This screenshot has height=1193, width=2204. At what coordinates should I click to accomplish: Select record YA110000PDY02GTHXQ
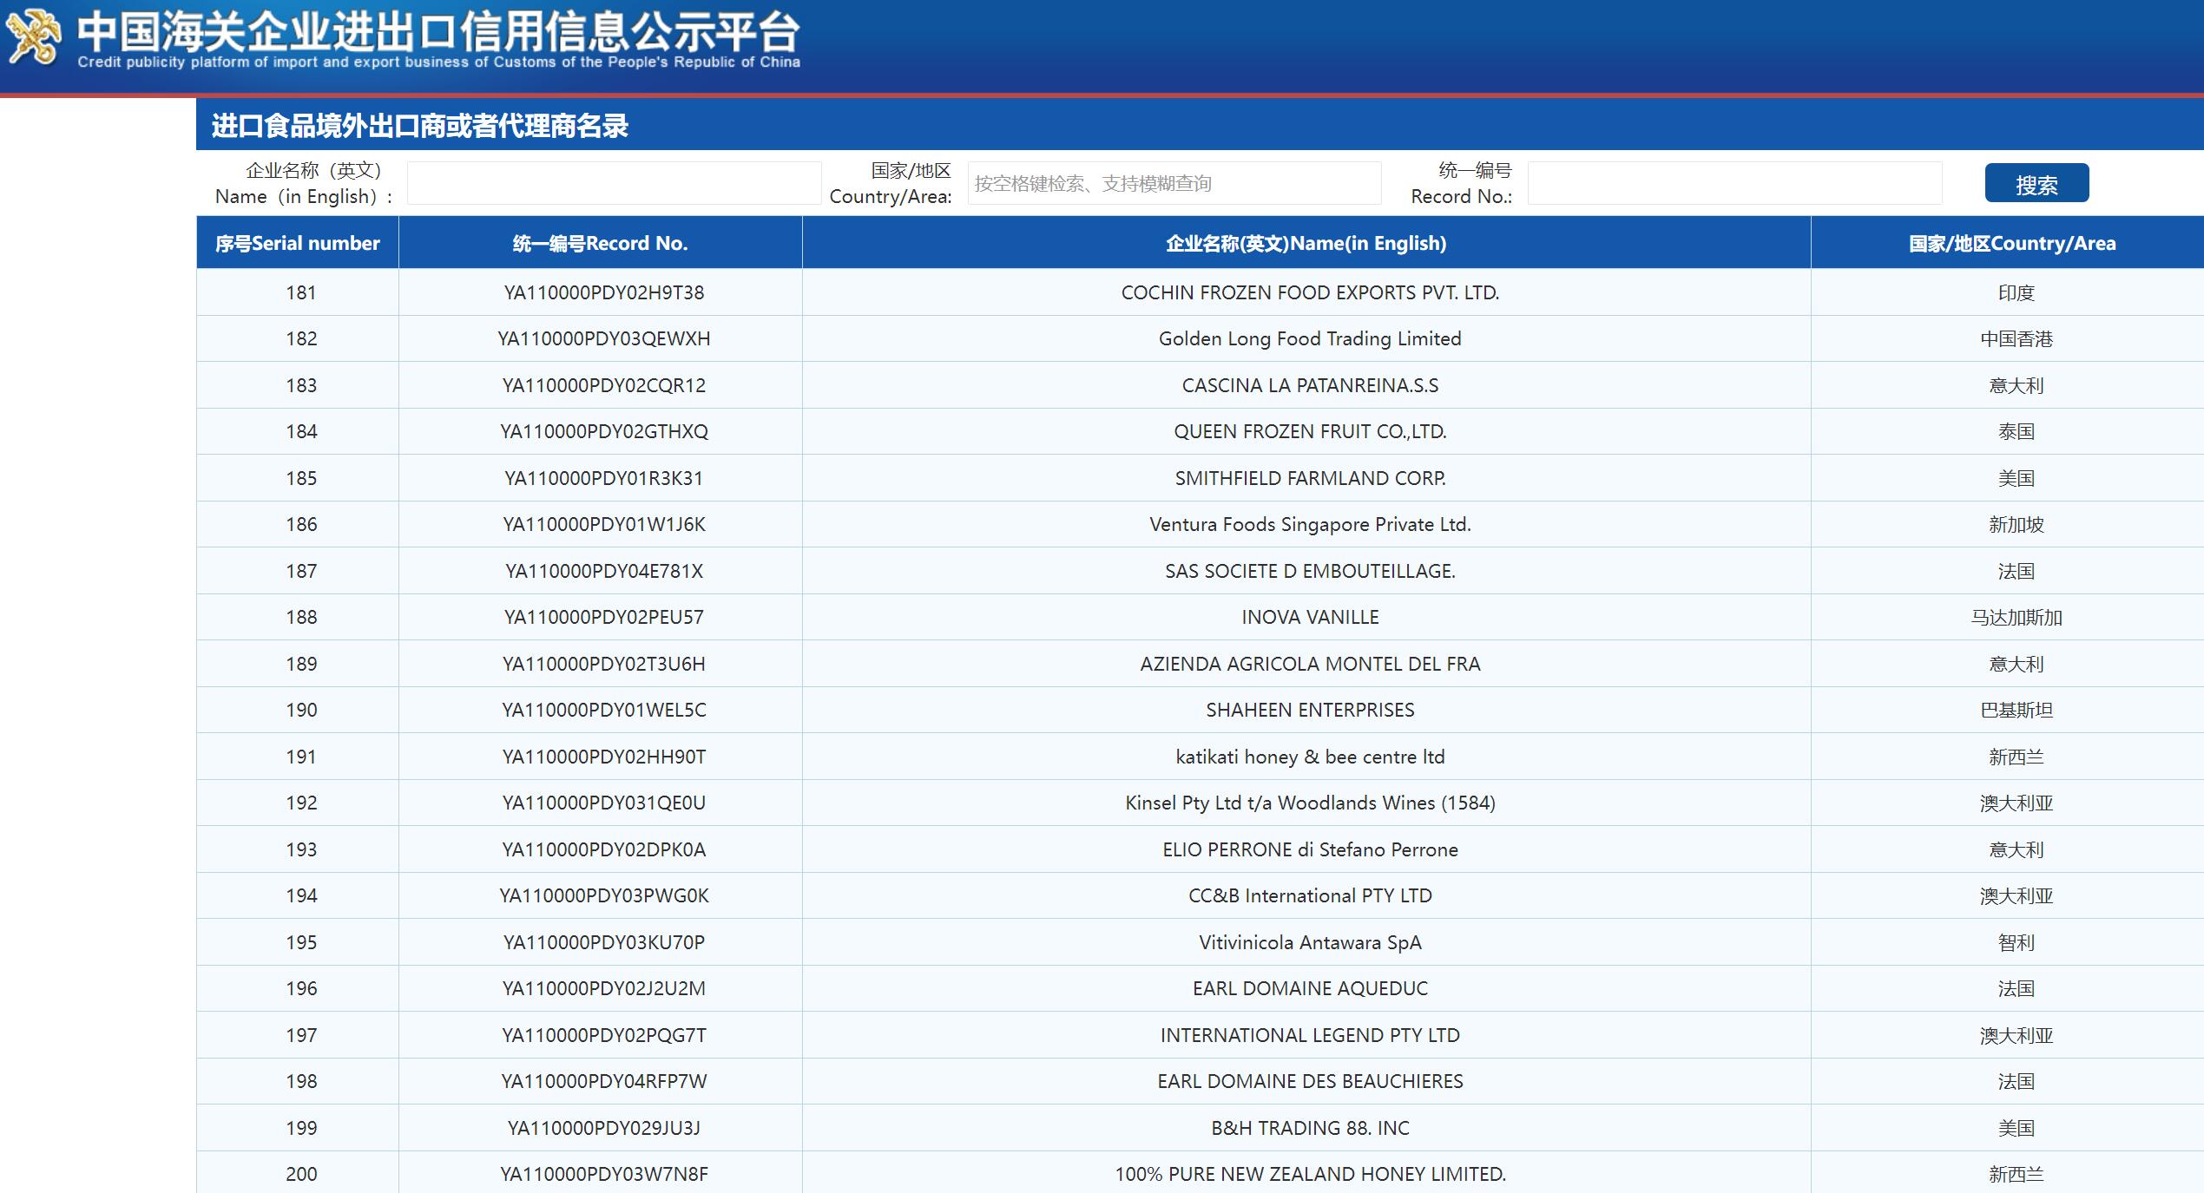pos(604,431)
